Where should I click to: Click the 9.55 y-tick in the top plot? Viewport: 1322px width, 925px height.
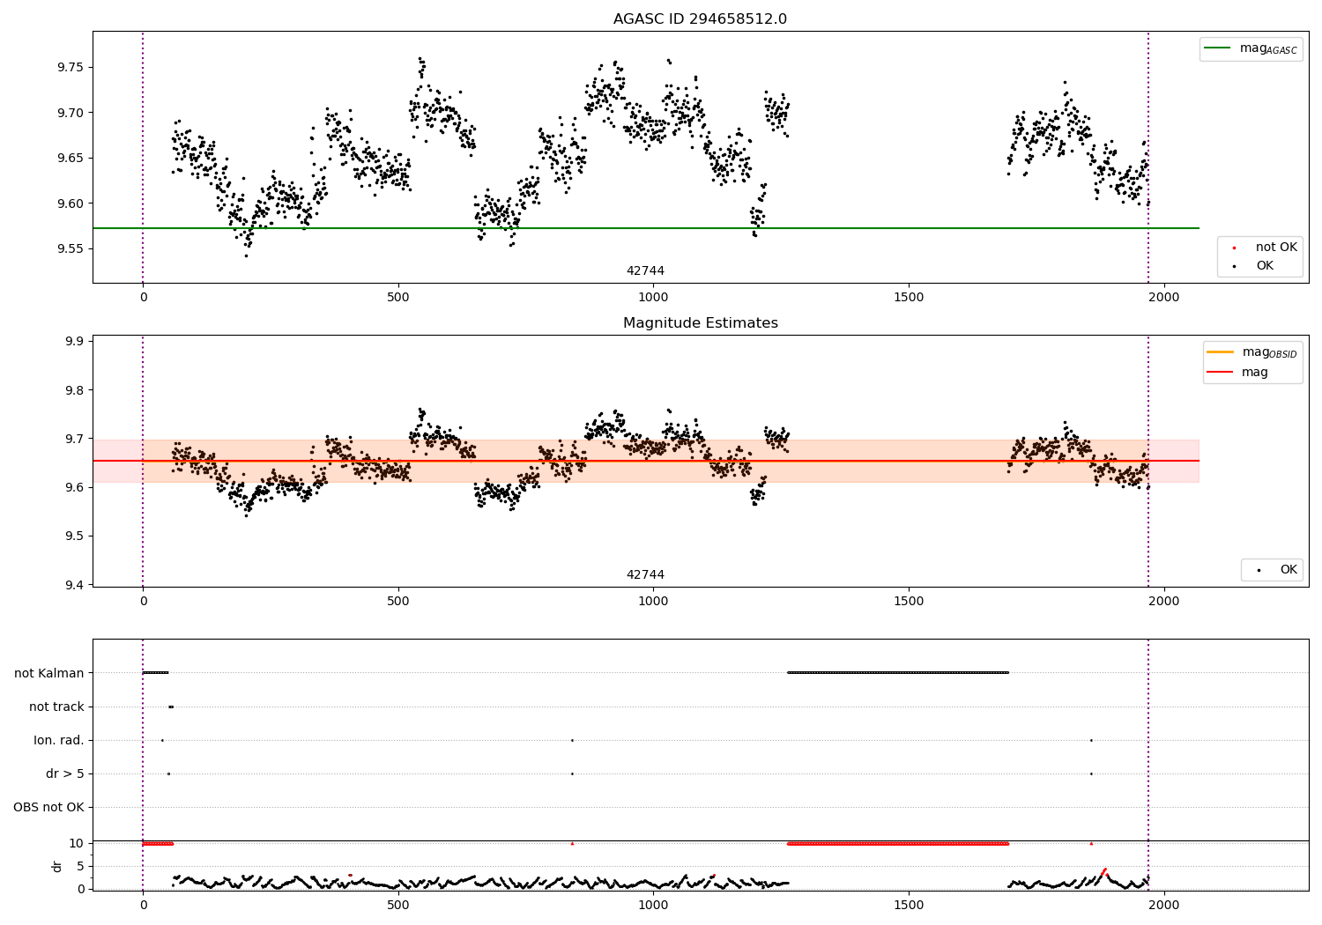tap(70, 249)
